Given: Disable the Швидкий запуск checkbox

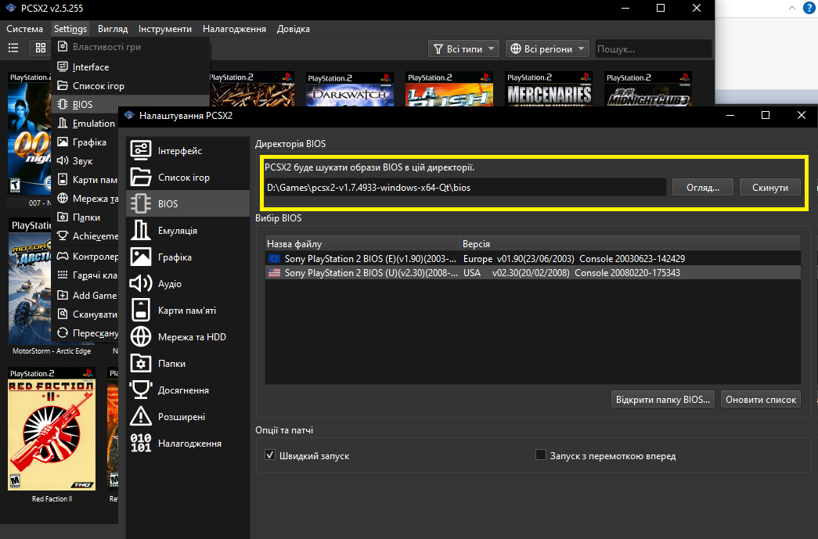Looking at the screenshot, I should coord(270,455).
